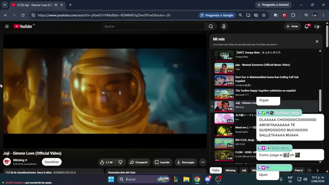Viewport: 329px width, 185px height.
Task: Click the zoom magnifier icon in address bar
Action: (x=240, y=15)
